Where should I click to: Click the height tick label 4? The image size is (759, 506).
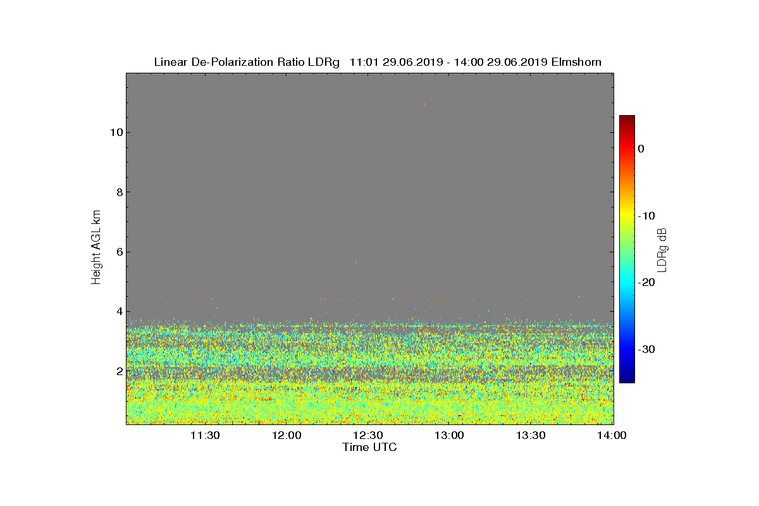click(119, 311)
